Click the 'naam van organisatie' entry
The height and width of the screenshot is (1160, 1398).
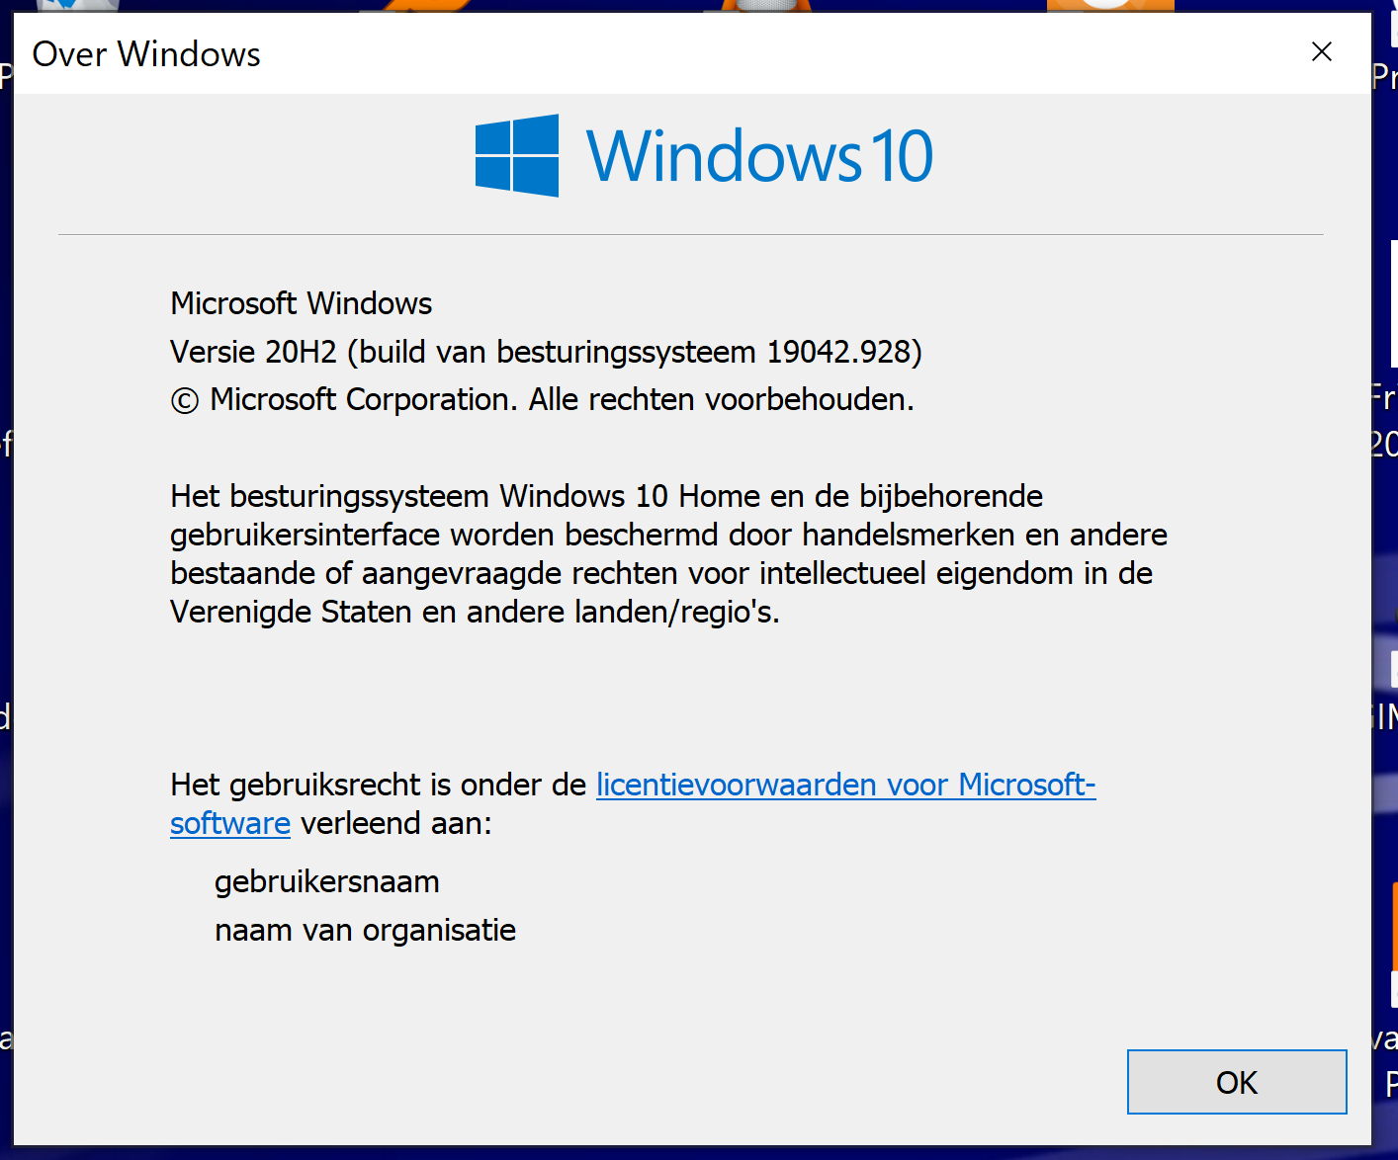(365, 930)
